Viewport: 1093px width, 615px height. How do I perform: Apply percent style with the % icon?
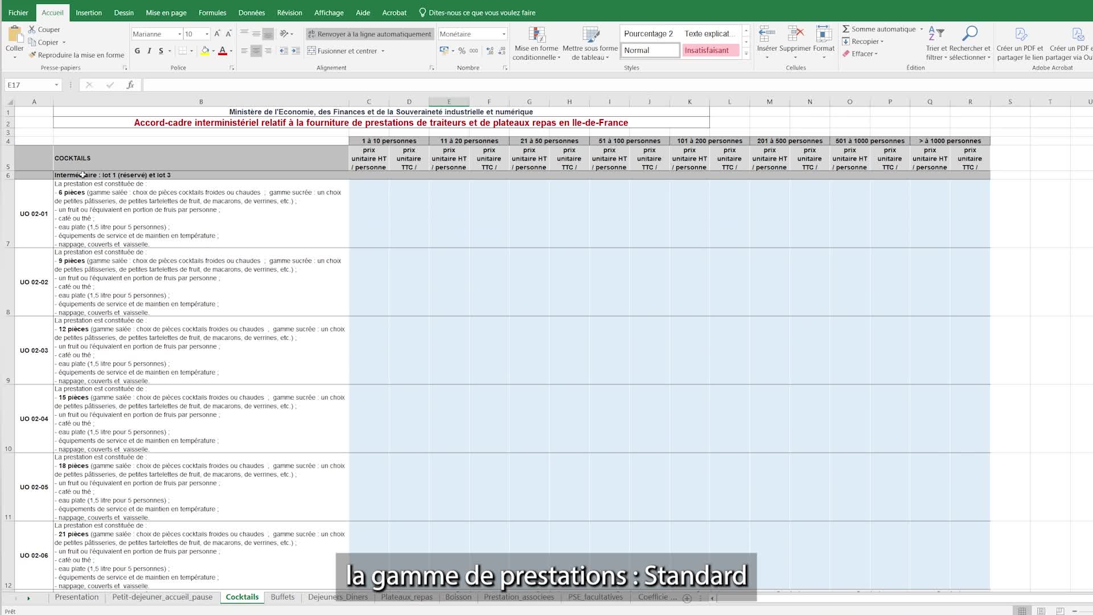(x=462, y=51)
